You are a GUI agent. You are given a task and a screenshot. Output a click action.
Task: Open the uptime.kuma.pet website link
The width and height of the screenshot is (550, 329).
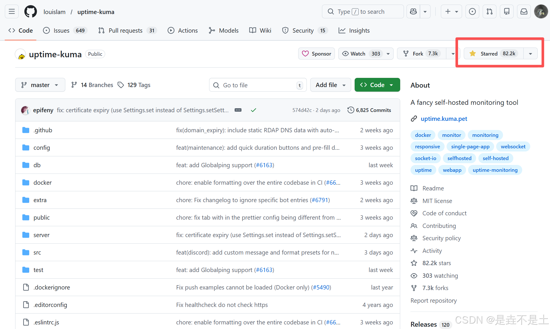(444, 119)
